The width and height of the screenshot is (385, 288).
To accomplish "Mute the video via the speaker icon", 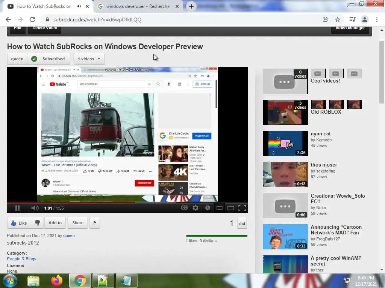I will coord(35,208).
